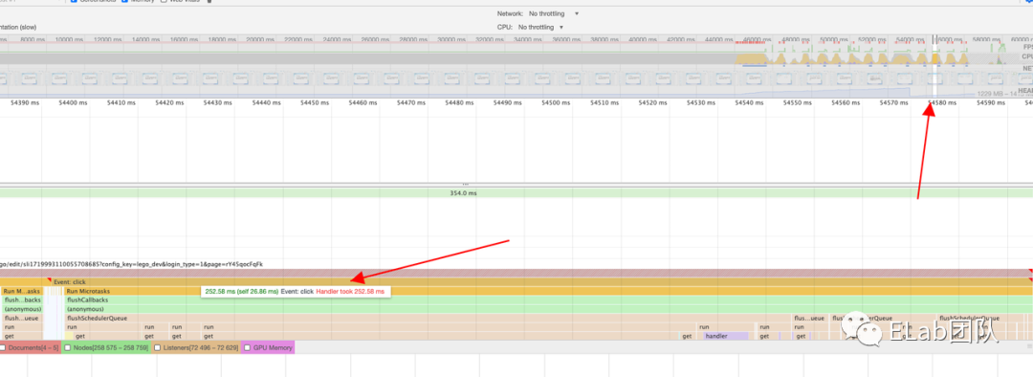This screenshot has height=377, width=1033.
Task: Select the purple 'handler' flame block
Action: tap(725, 336)
